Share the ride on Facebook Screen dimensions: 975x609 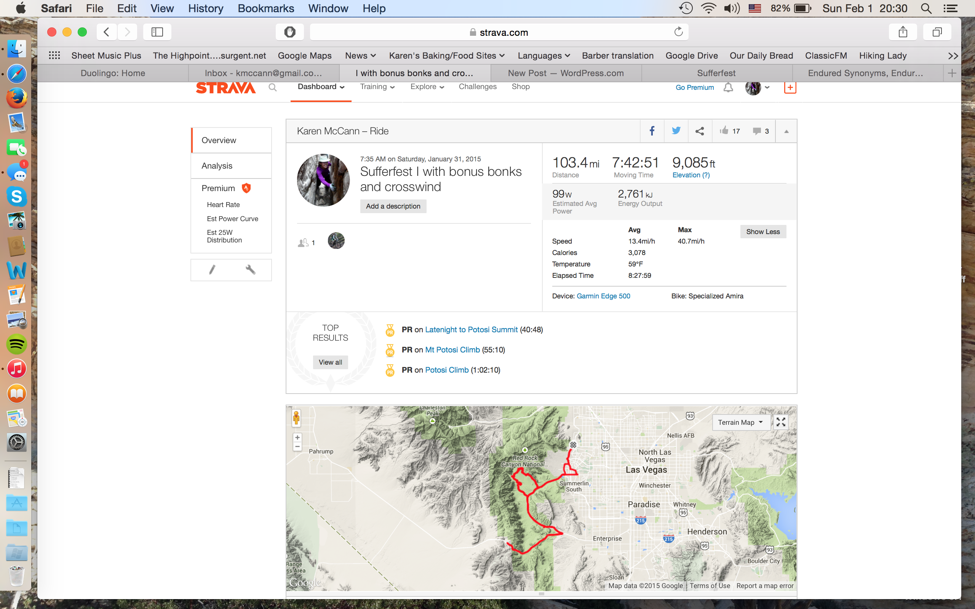(652, 131)
